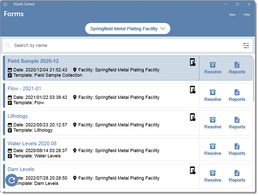Click the date 2022/05/23 20:12:57
The height and width of the screenshot is (196, 259).
point(46,125)
